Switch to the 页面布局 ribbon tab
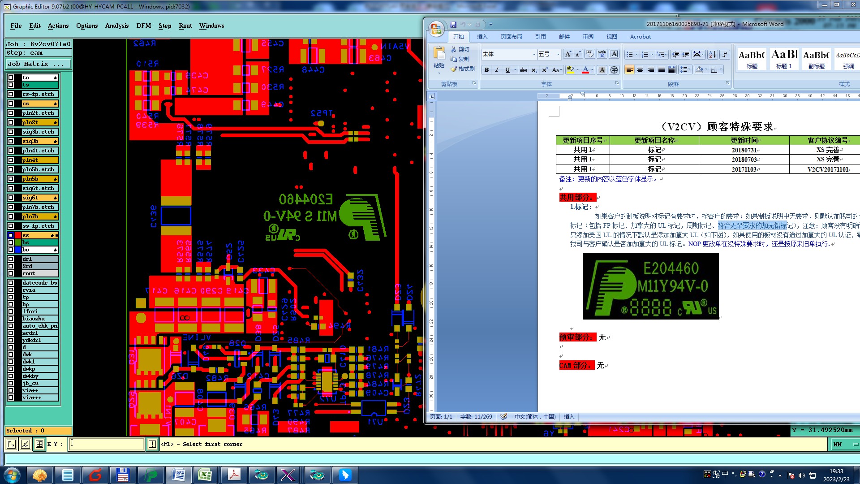This screenshot has width=860, height=484. [511, 37]
